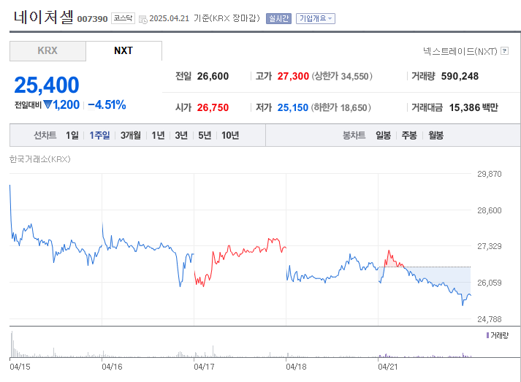Click the 넥스트레이드(NXT) help question icon

(504, 51)
